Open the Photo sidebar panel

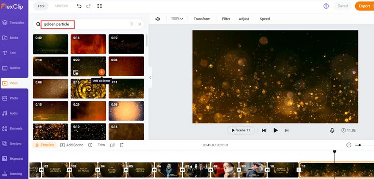coord(11,98)
